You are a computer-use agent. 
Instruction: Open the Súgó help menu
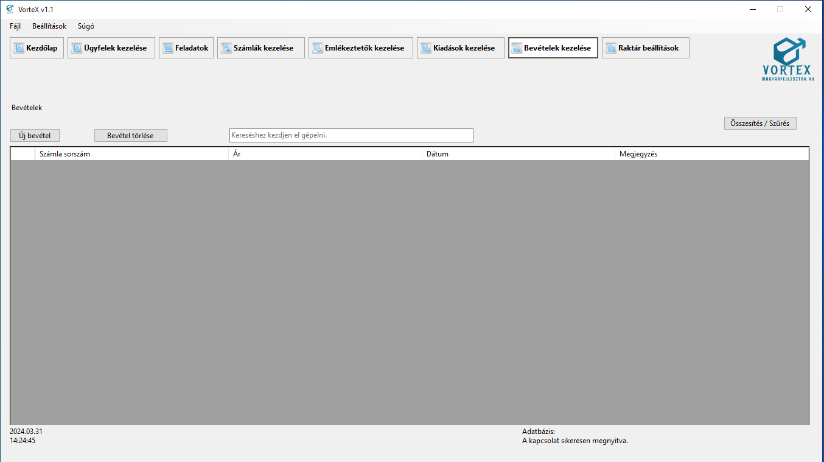click(86, 26)
